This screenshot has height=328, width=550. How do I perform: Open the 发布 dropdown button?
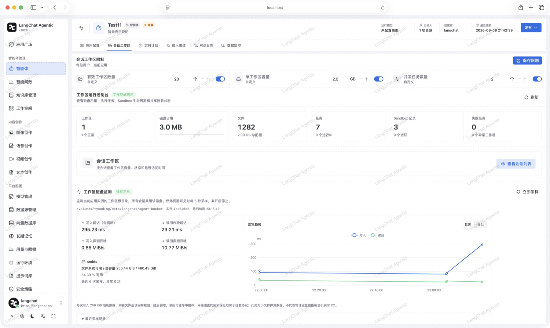[x=531, y=28]
